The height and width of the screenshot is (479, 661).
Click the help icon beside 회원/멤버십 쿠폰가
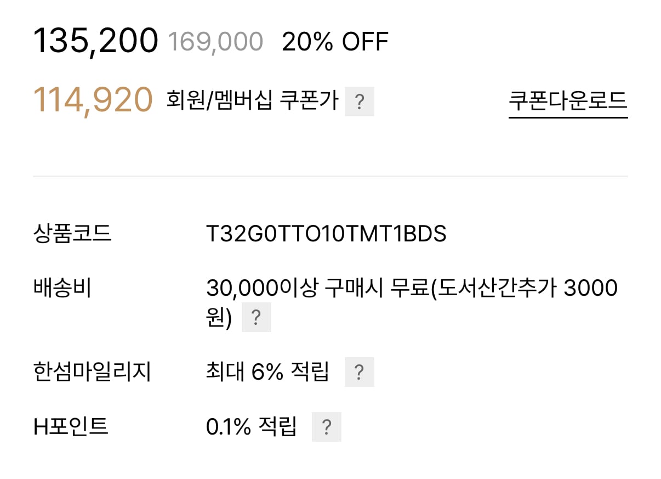[x=359, y=102]
